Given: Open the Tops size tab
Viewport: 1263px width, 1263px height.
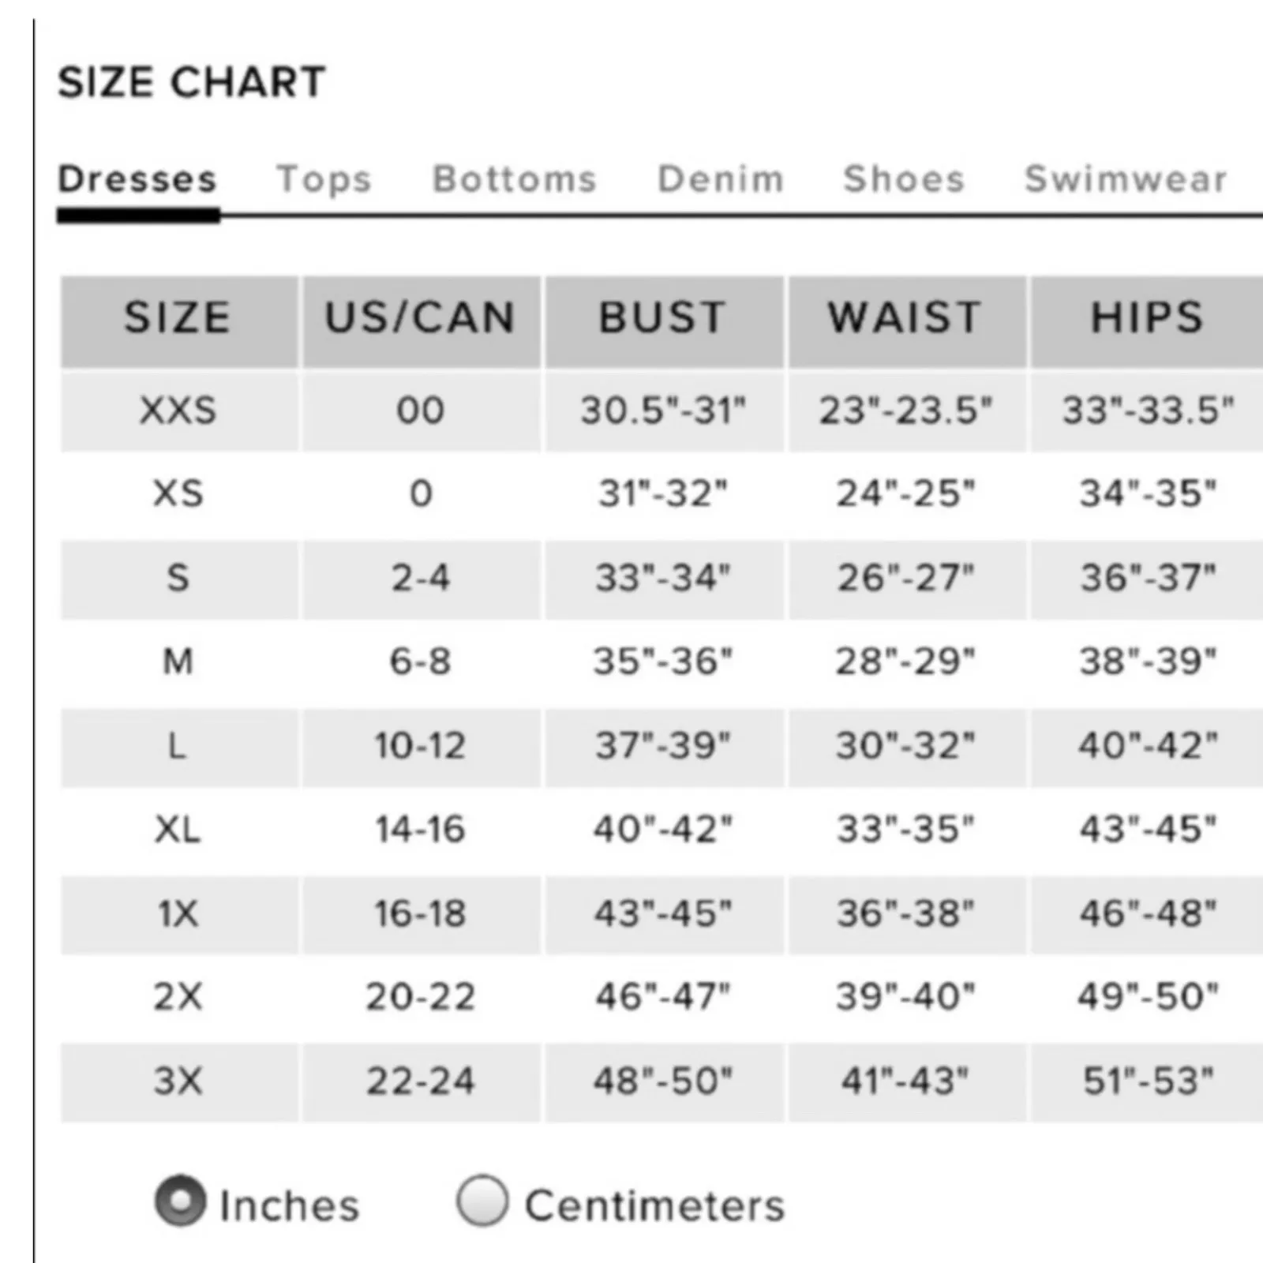Looking at the screenshot, I should click(324, 180).
